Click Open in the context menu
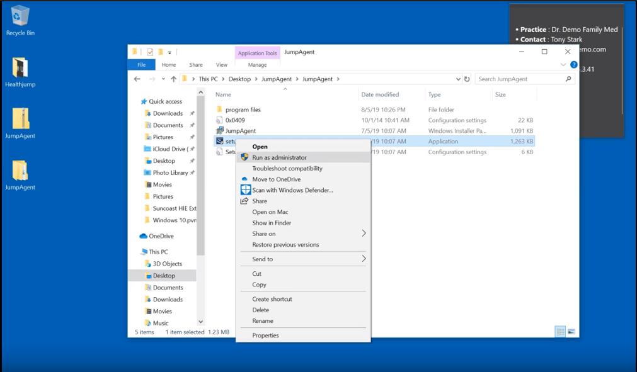Screen dimensions: 637x372 (x=260, y=147)
